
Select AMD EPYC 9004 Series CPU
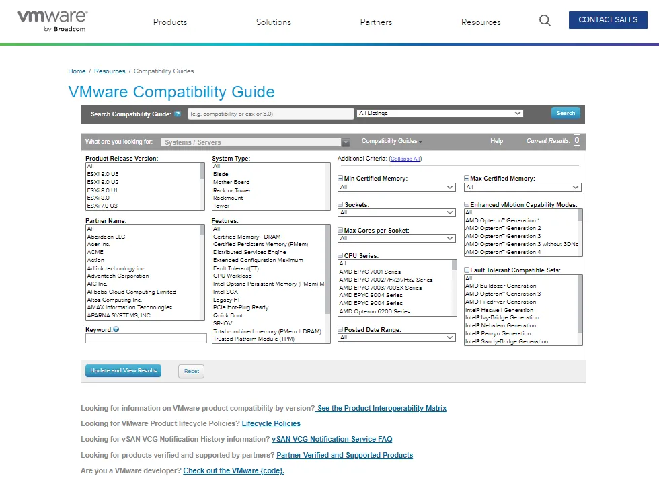[371, 303]
